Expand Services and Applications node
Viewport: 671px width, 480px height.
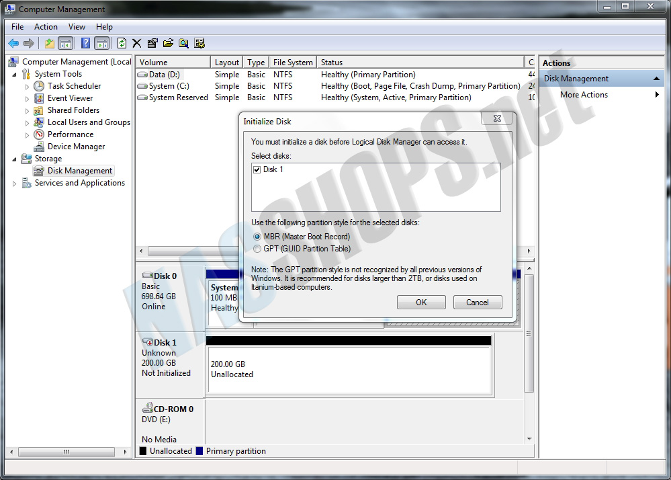tap(15, 184)
